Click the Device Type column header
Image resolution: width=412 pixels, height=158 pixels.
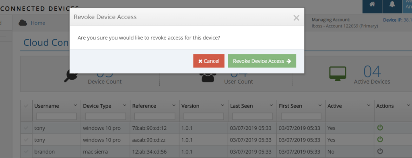(x=97, y=106)
